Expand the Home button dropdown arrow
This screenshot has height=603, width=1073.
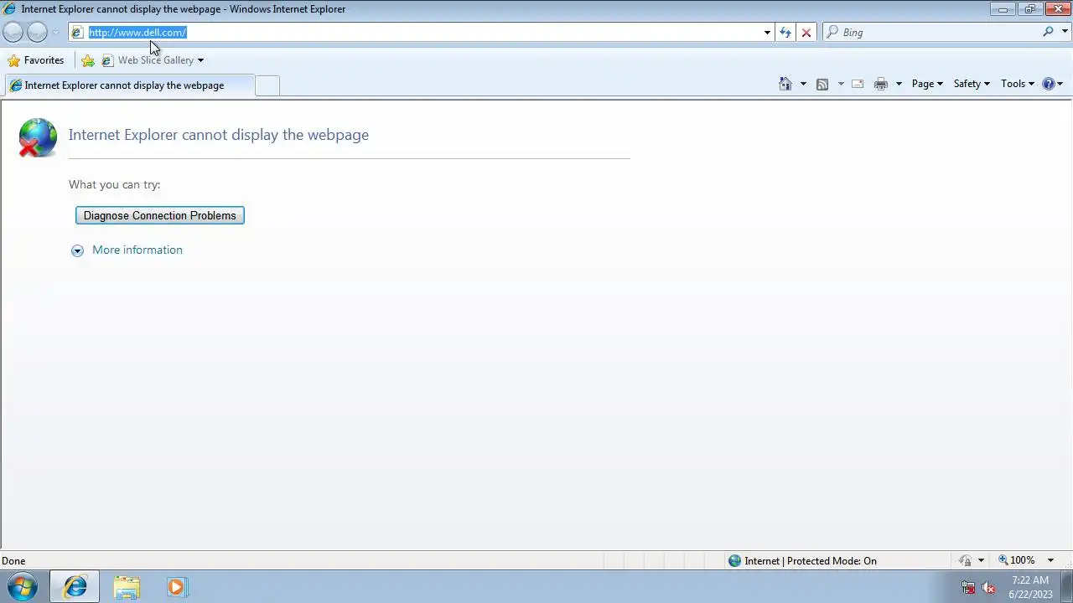(x=803, y=84)
